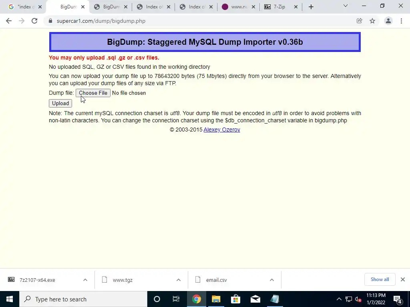Image resolution: width=410 pixels, height=307 pixels.
Task: Close the active BigDump tab
Action: (x=83, y=7)
